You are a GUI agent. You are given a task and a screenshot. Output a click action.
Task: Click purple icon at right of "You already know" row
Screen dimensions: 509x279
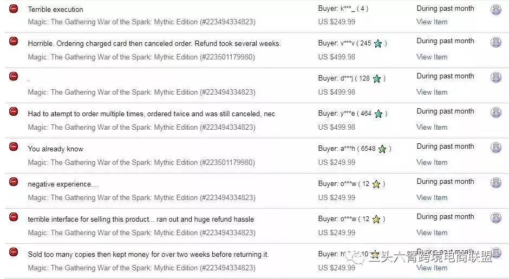coord(495,148)
